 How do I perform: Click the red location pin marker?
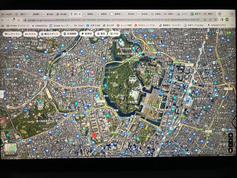point(94,135)
